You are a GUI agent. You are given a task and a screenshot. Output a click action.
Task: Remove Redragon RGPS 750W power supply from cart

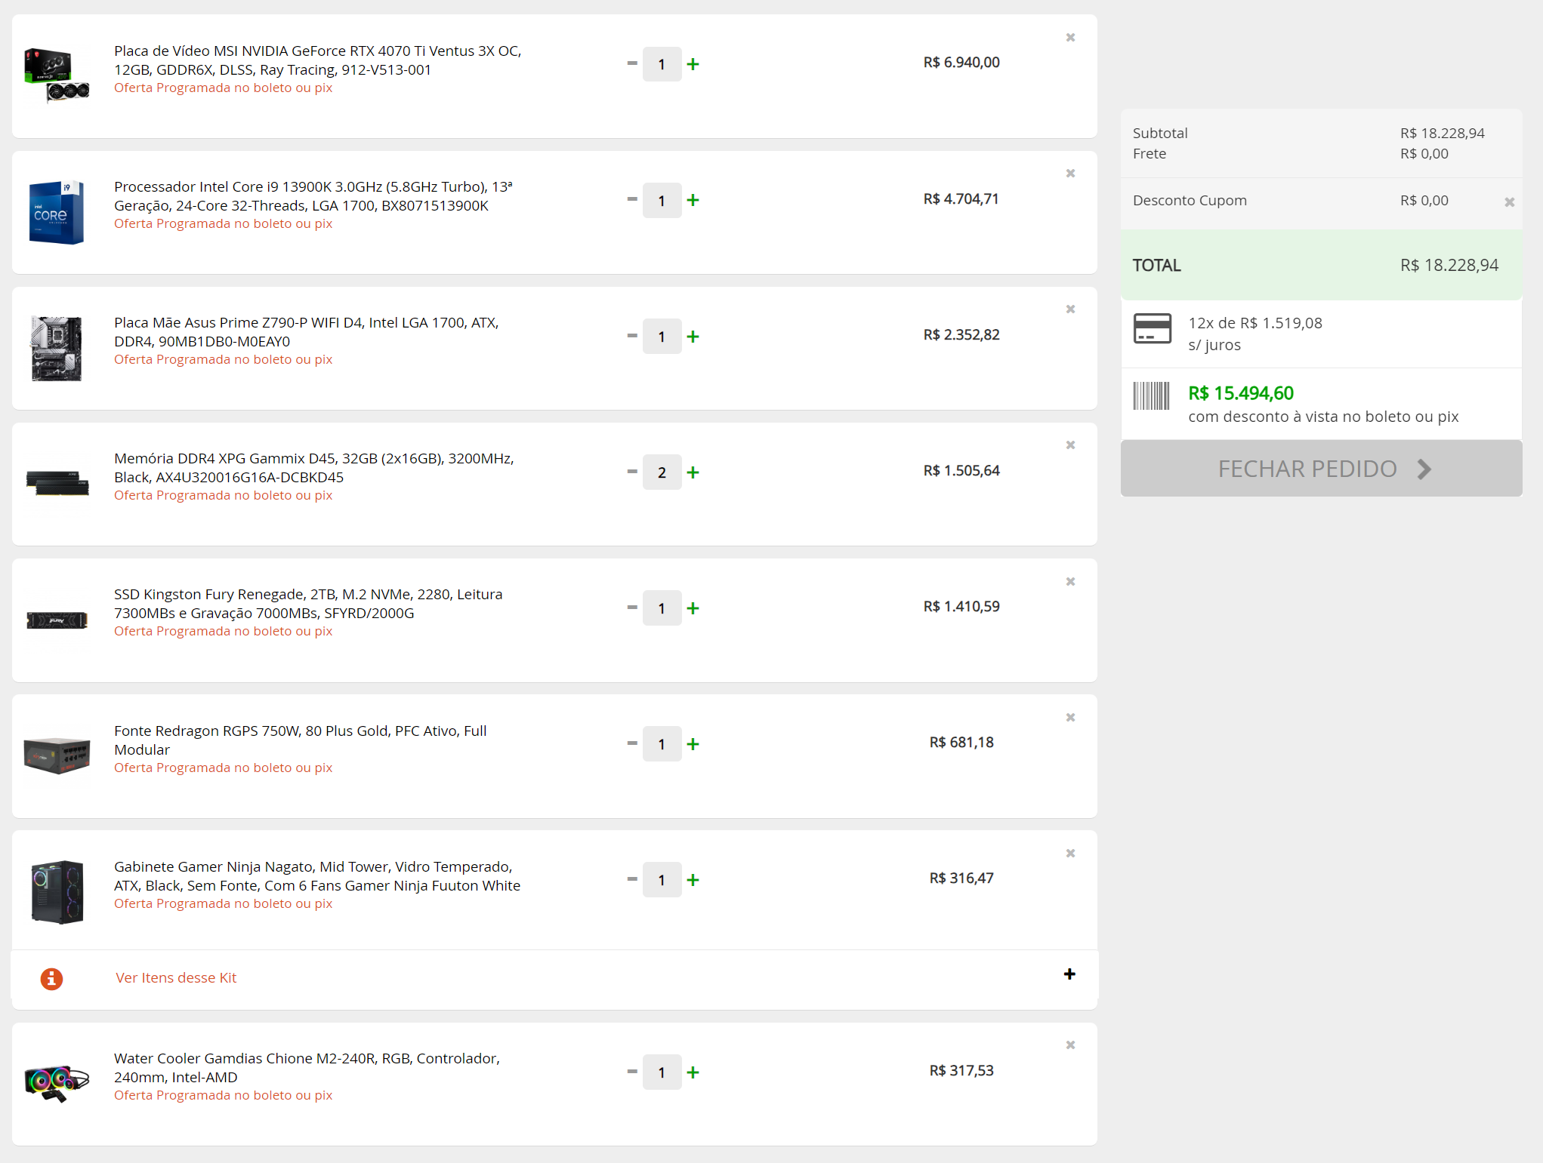1070,717
